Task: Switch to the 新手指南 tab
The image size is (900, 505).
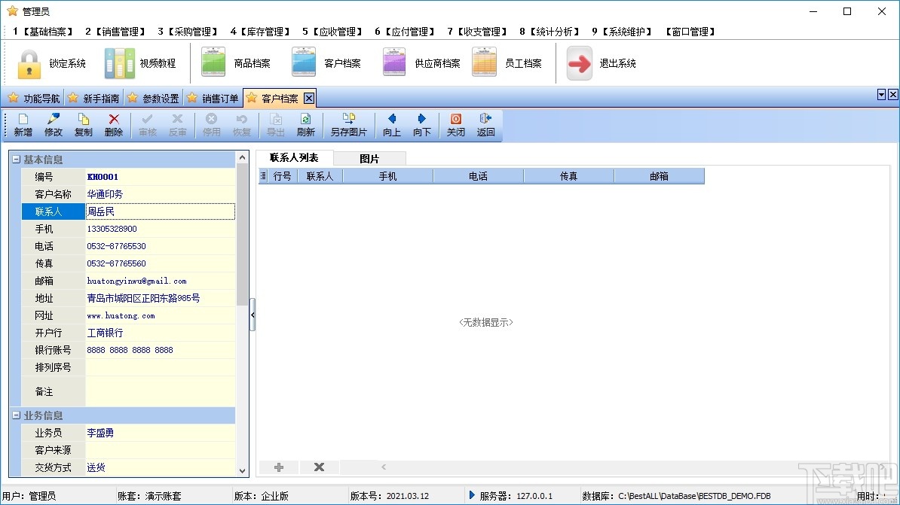Action: pos(93,99)
